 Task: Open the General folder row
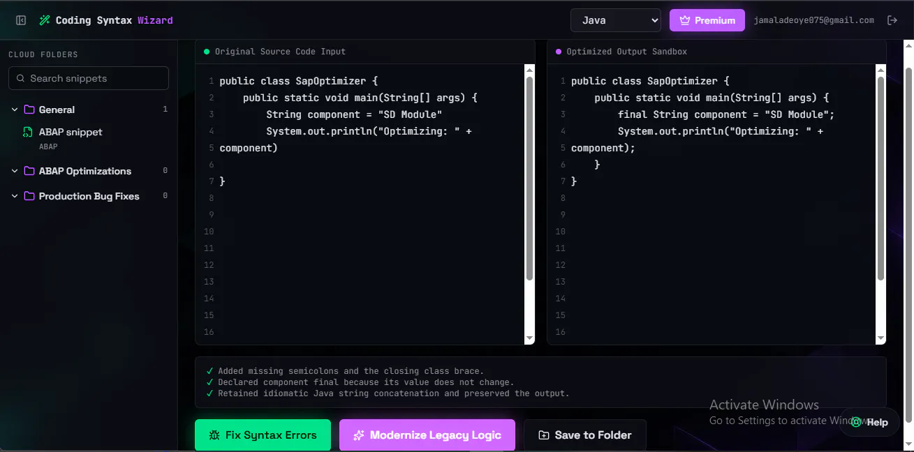89,110
